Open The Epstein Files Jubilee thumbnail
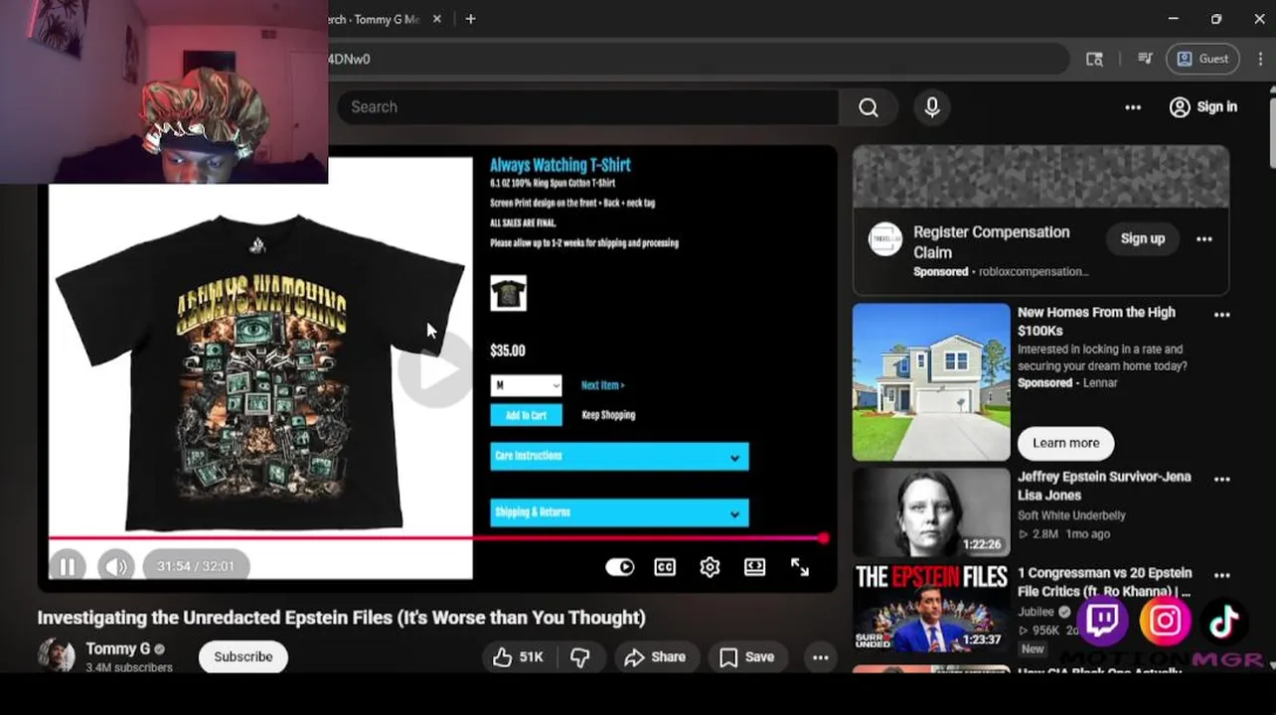This screenshot has height=715, width=1276. [931, 609]
